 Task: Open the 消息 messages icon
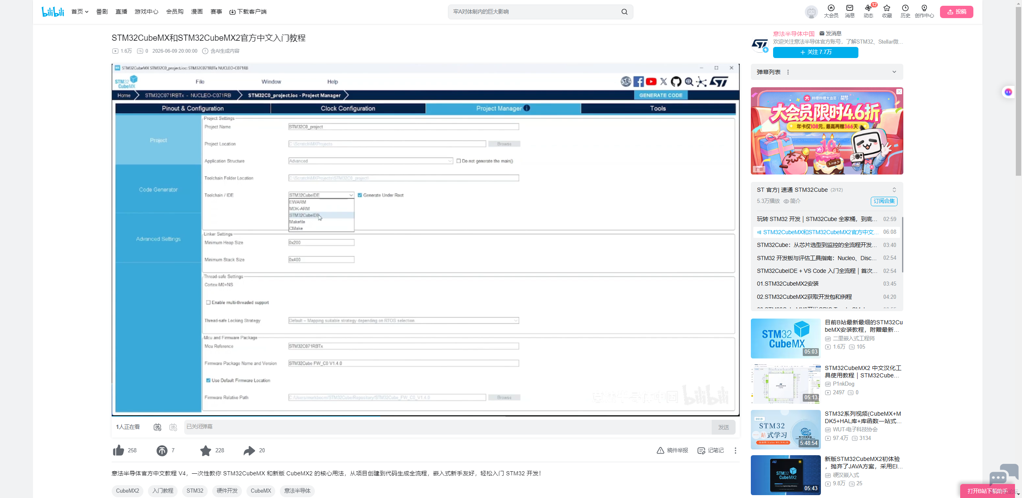coord(849,12)
